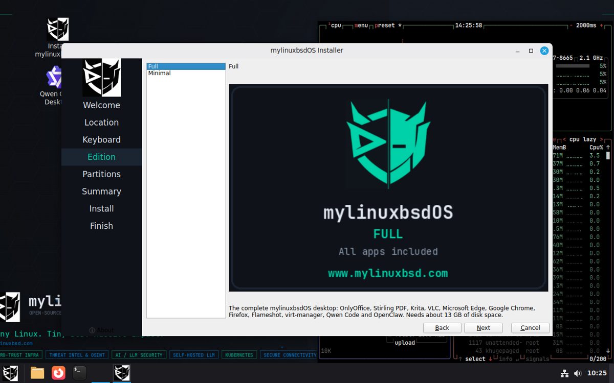
Task: Close the installer window
Action: coord(544,51)
